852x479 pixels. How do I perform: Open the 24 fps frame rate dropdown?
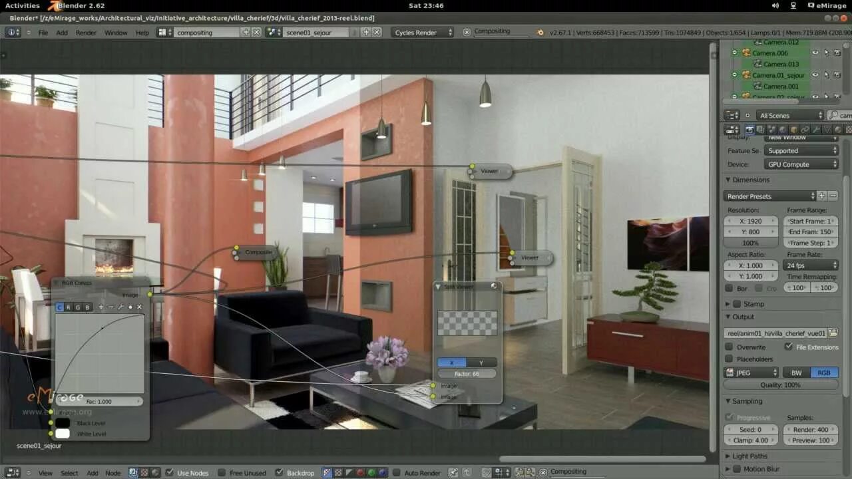[x=812, y=265]
